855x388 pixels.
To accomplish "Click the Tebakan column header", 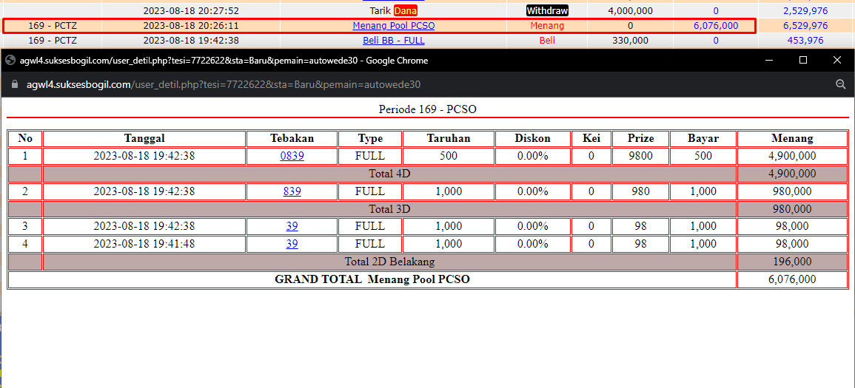I will (292, 139).
